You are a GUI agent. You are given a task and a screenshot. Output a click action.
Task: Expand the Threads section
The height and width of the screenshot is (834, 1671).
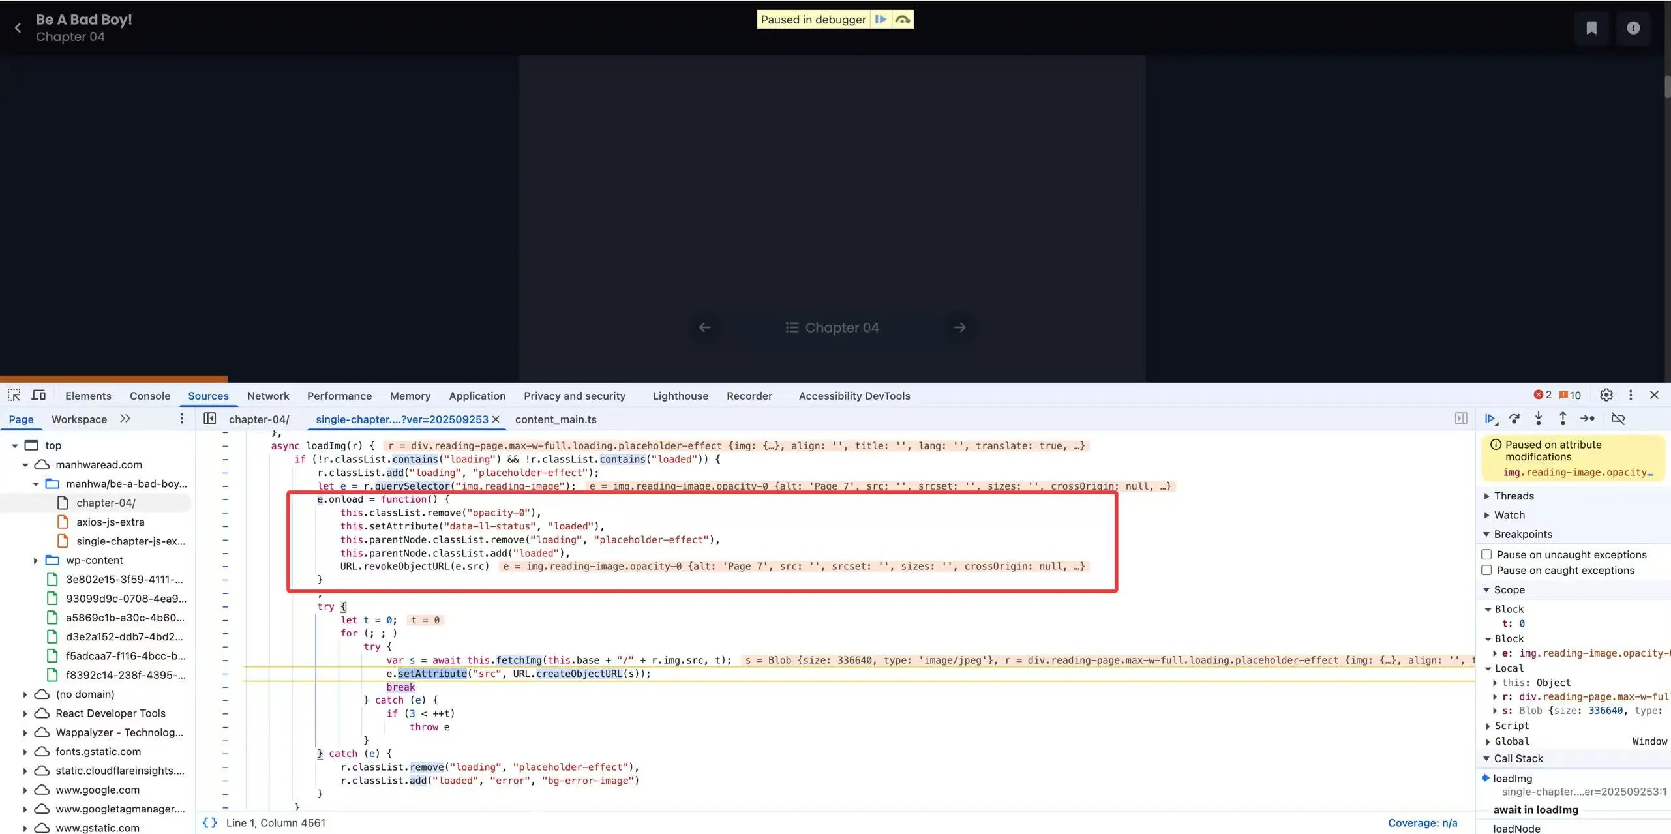click(1513, 496)
